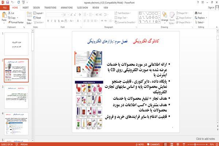Click Shape Effects button
The height and width of the screenshot is (146, 219).
point(184,22)
